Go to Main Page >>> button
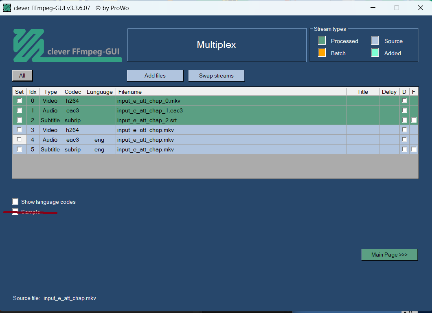The image size is (432, 313). [389, 255]
